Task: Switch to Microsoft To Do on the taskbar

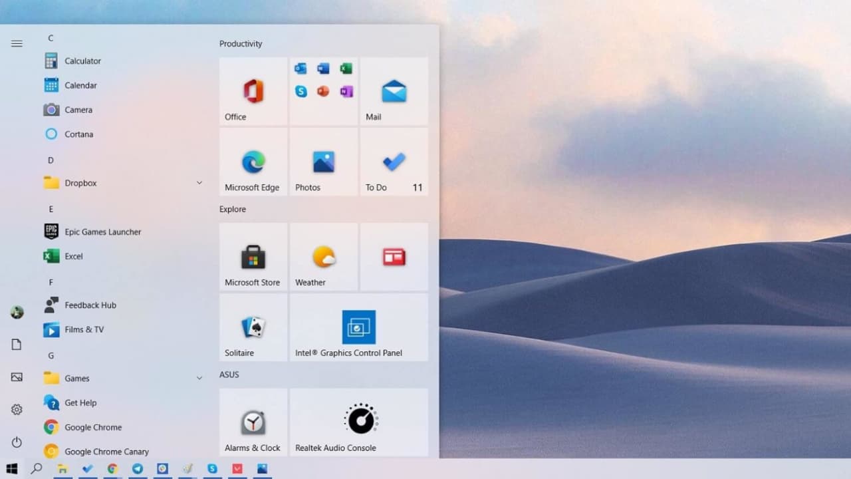Action: (x=87, y=469)
